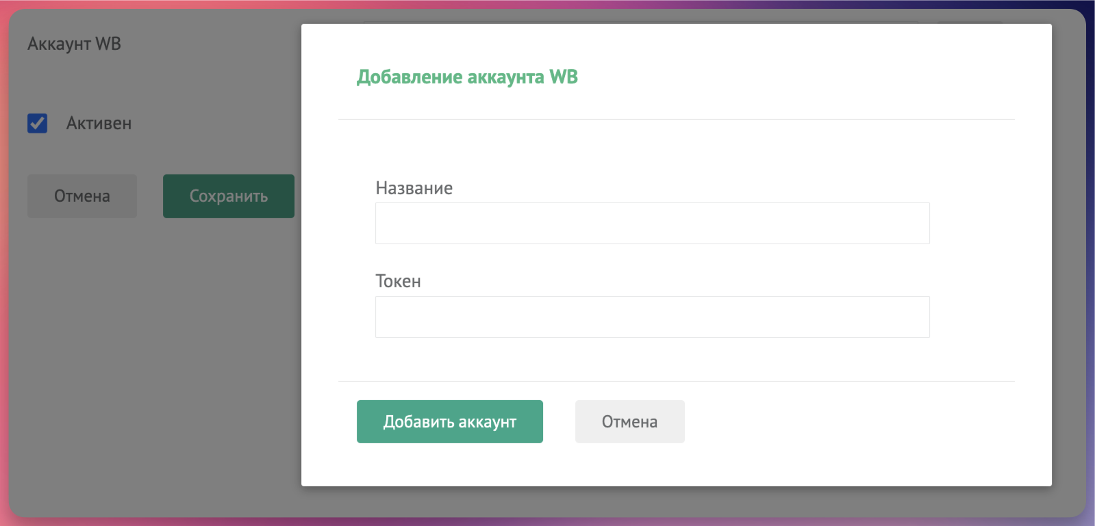The image size is (1095, 526).
Task: Click the Название field label
Action: coord(414,188)
